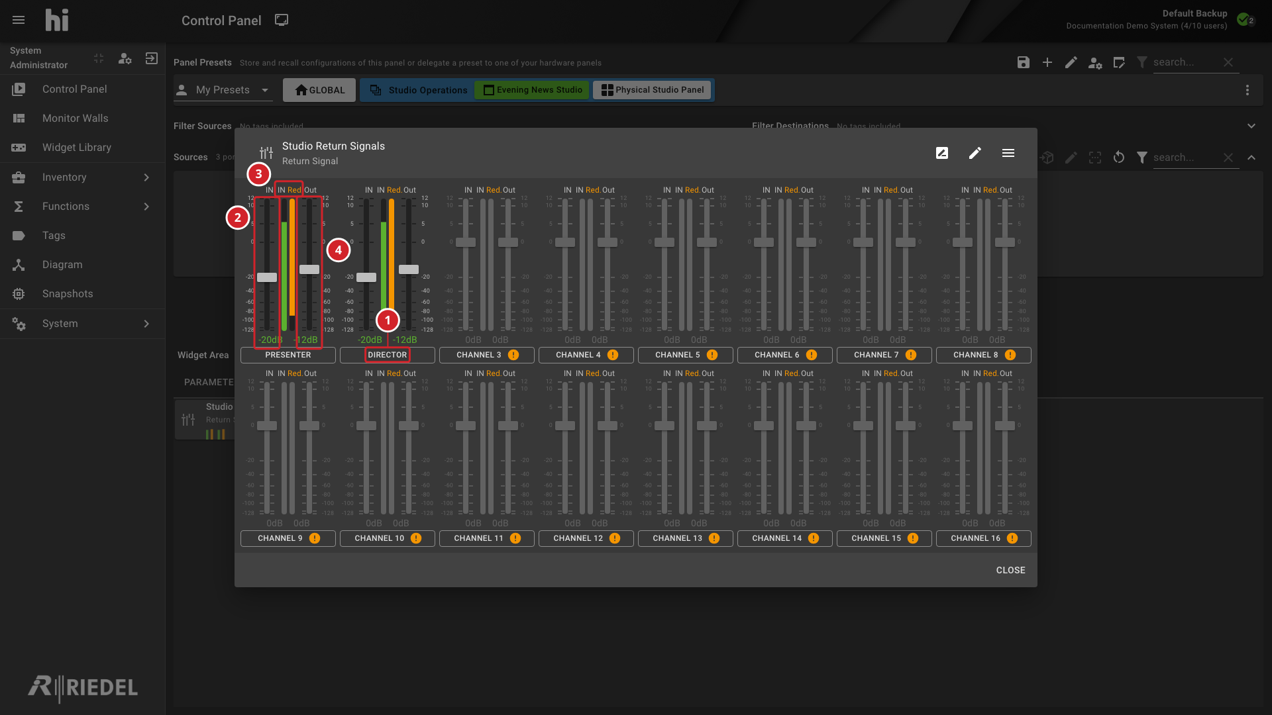Image resolution: width=1272 pixels, height=715 pixels.
Task: Click the CHANNEL 12 label button
Action: (x=586, y=538)
